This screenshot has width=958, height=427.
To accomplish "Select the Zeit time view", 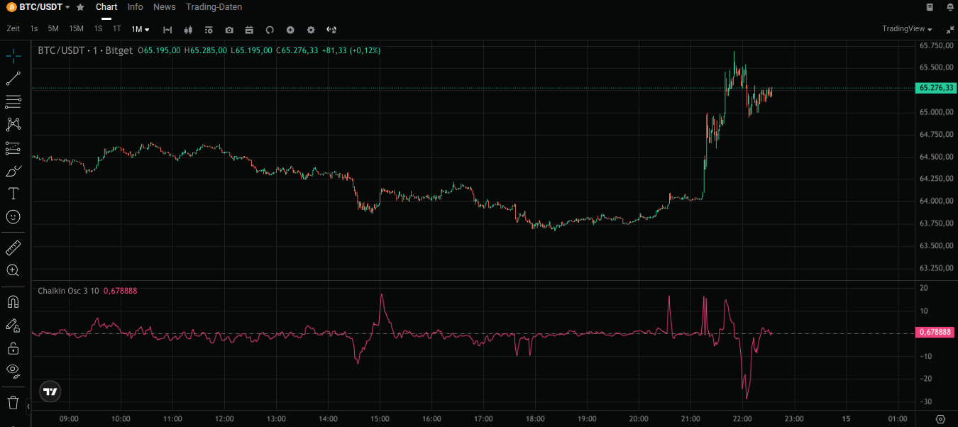I will click(x=13, y=29).
